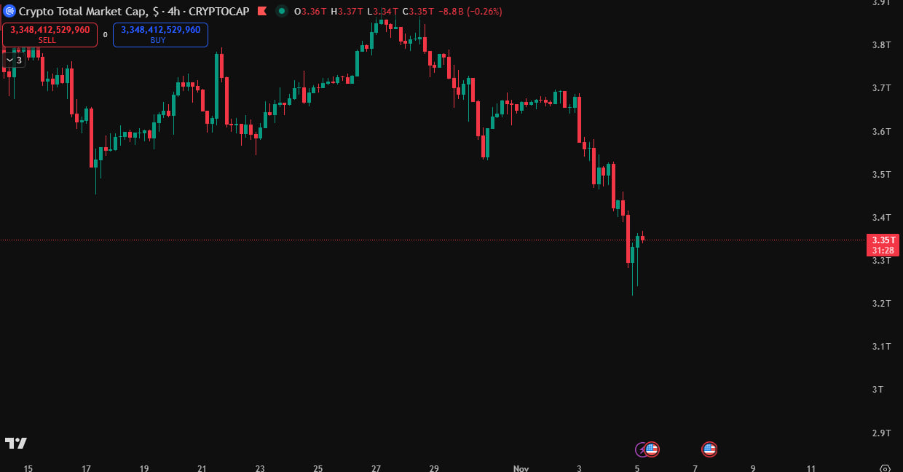Click the quantity value between SELL and BUY

coord(105,34)
